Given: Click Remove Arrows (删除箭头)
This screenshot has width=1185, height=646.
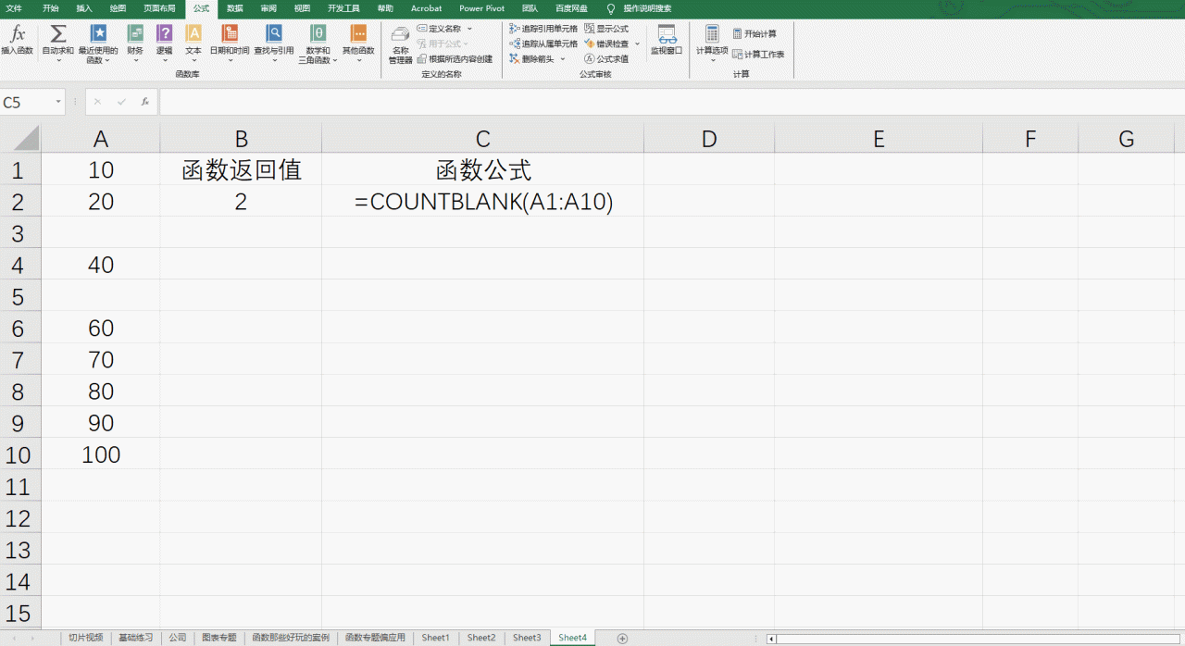Looking at the screenshot, I should pos(532,58).
